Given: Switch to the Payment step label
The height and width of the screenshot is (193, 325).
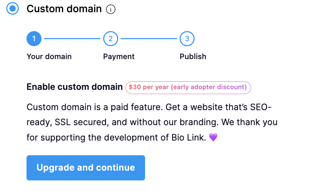Looking at the screenshot, I should pos(119,57).
